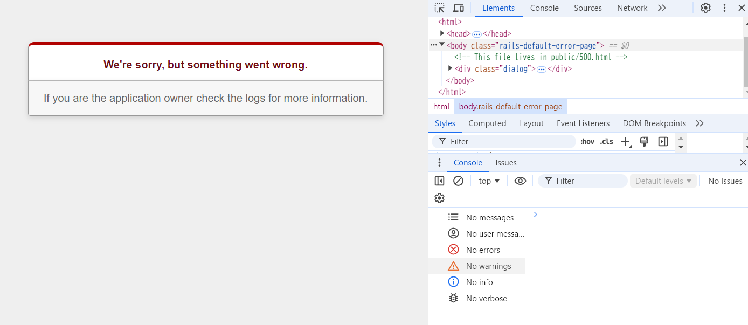Screen dimensions: 748x325
Task: Select No verbose sidebar item
Action: (x=477, y=299)
